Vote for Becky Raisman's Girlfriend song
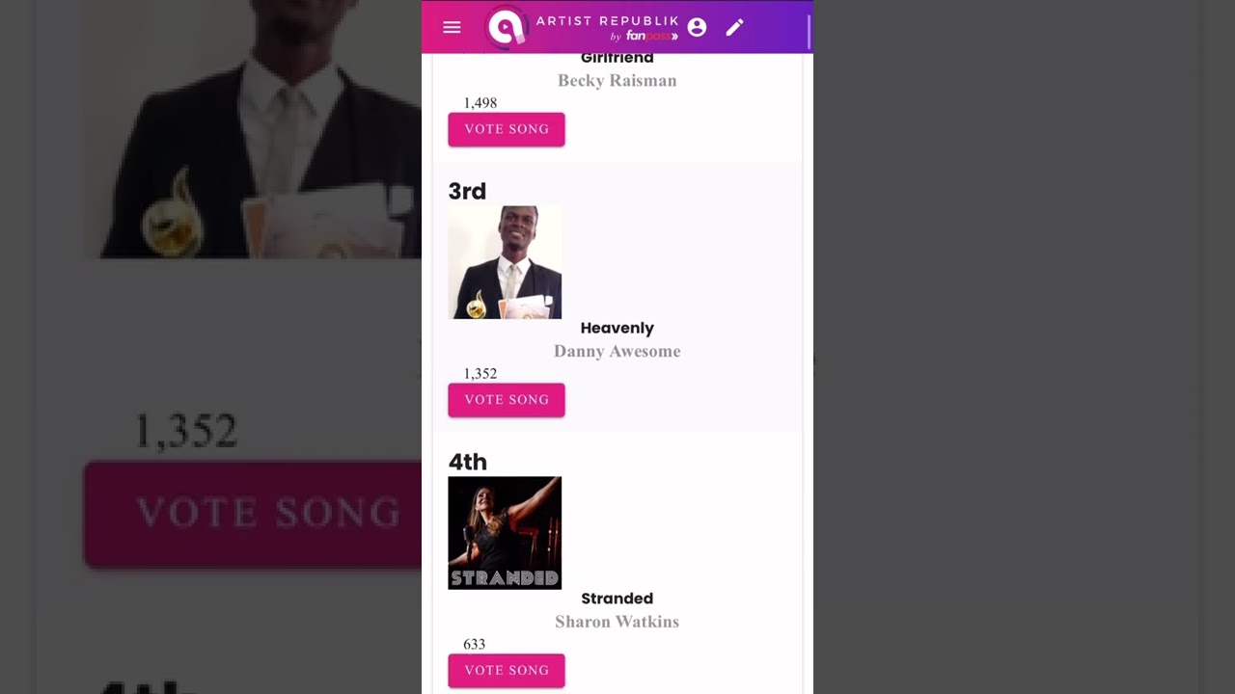1235x694 pixels. click(507, 129)
